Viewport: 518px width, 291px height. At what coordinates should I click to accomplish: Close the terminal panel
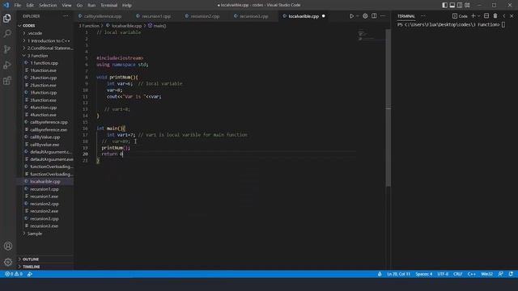pos(512,16)
